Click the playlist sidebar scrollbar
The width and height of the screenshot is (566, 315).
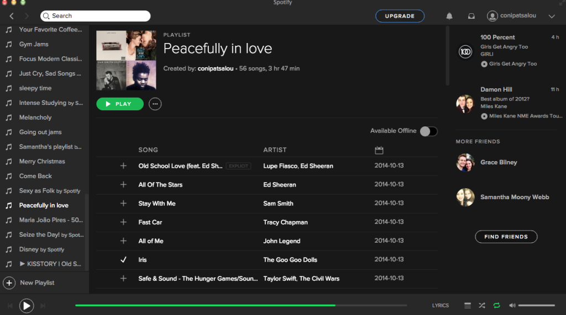pyautogui.click(x=86, y=232)
